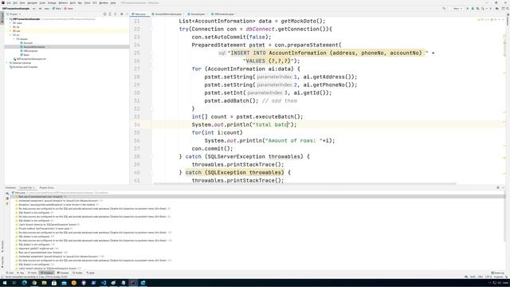Click the Select Opened File locate icon
The height and width of the screenshot is (287, 510).
point(104,14)
